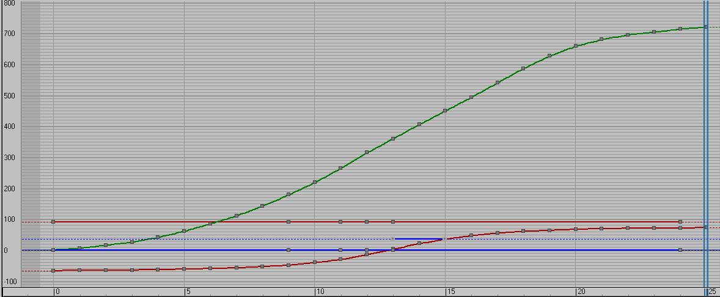Select the blue zero-line key at frame 24
Image resolution: width=720 pixels, height=297 pixels.
[x=680, y=250]
